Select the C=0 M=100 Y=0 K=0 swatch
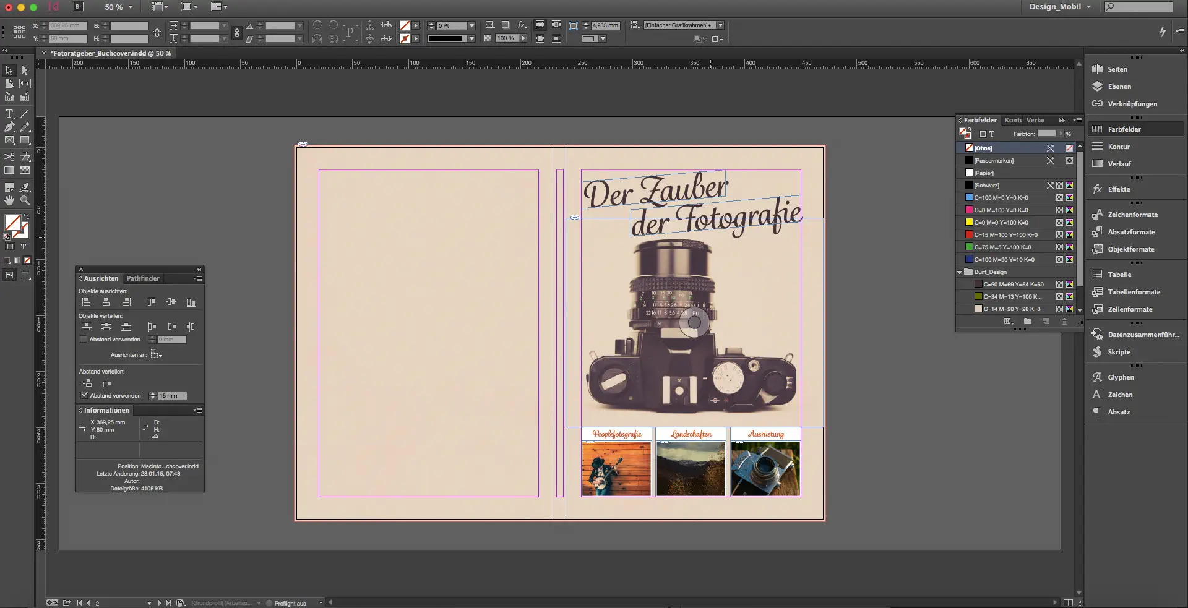Viewport: 1188px width, 608px height. 999,210
